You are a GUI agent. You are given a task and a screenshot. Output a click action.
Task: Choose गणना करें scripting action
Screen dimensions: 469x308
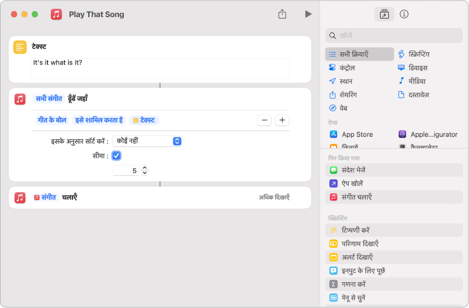coord(394,284)
